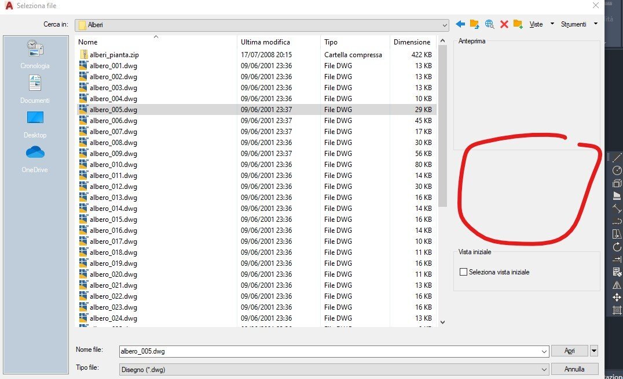The height and width of the screenshot is (379, 623).
Task: Sort files by Tipo column
Action: tap(355, 42)
